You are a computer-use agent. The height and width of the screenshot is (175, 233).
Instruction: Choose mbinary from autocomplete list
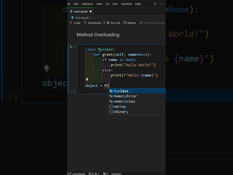137,112
